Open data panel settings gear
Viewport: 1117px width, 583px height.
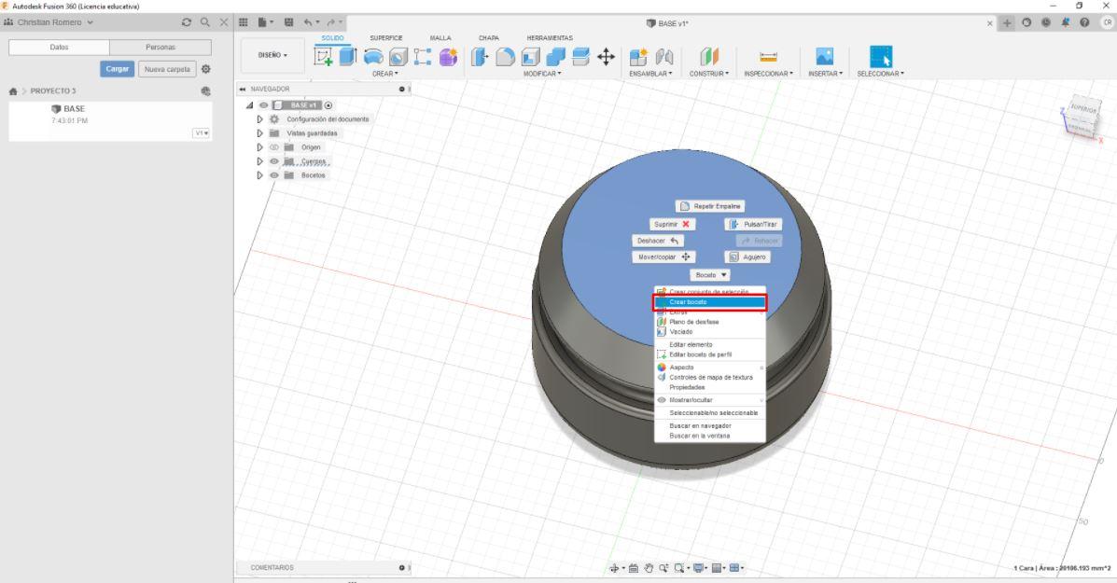pos(206,69)
